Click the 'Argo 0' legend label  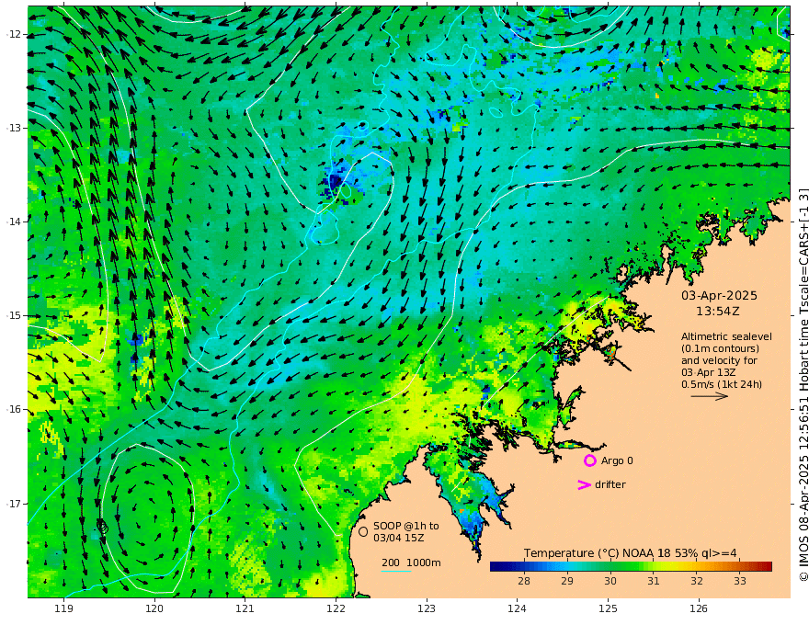pyautogui.click(x=617, y=460)
